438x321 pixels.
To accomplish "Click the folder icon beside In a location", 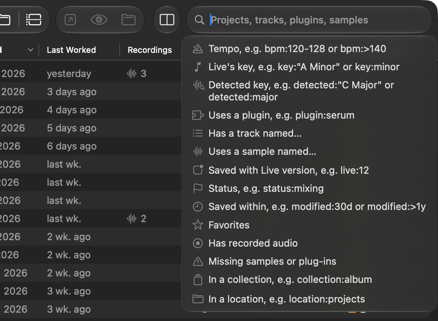I will pos(198,299).
